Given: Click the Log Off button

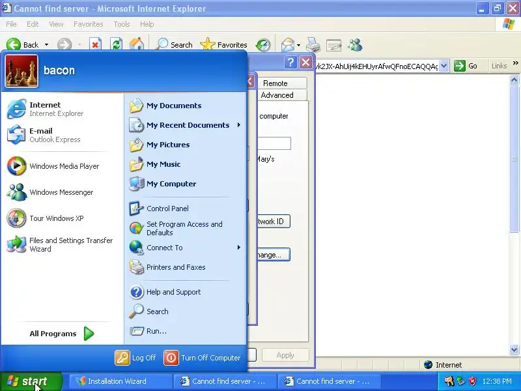Looking at the screenshot, I should click(x=135, y=358).
